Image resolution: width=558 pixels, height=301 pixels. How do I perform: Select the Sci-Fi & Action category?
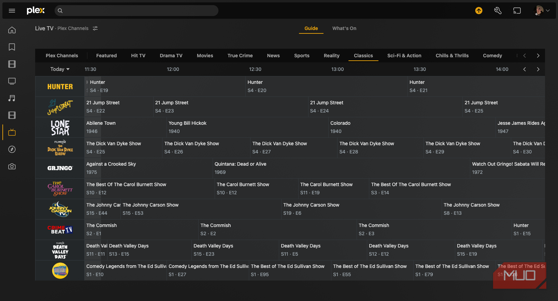(x=404, y=56)
